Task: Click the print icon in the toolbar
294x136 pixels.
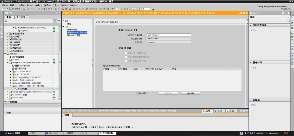Action: pos(24,9)
